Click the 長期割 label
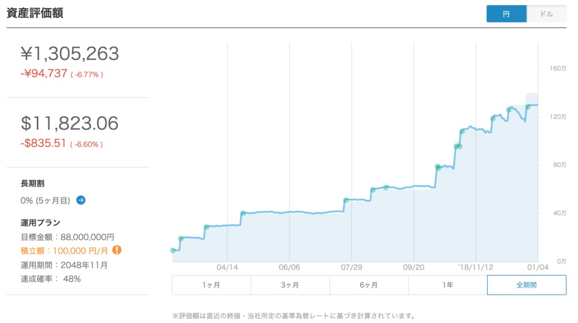 tap(32, 183)
